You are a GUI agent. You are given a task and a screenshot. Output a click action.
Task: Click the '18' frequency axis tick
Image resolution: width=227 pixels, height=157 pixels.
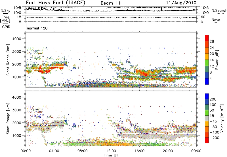click(x=19, y=17)
